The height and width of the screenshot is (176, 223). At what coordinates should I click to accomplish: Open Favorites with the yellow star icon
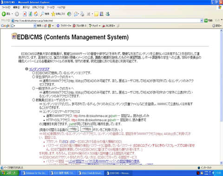(x=58, y=14)
